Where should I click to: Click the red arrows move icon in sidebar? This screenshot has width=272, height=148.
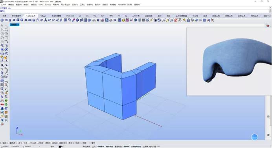2,104
